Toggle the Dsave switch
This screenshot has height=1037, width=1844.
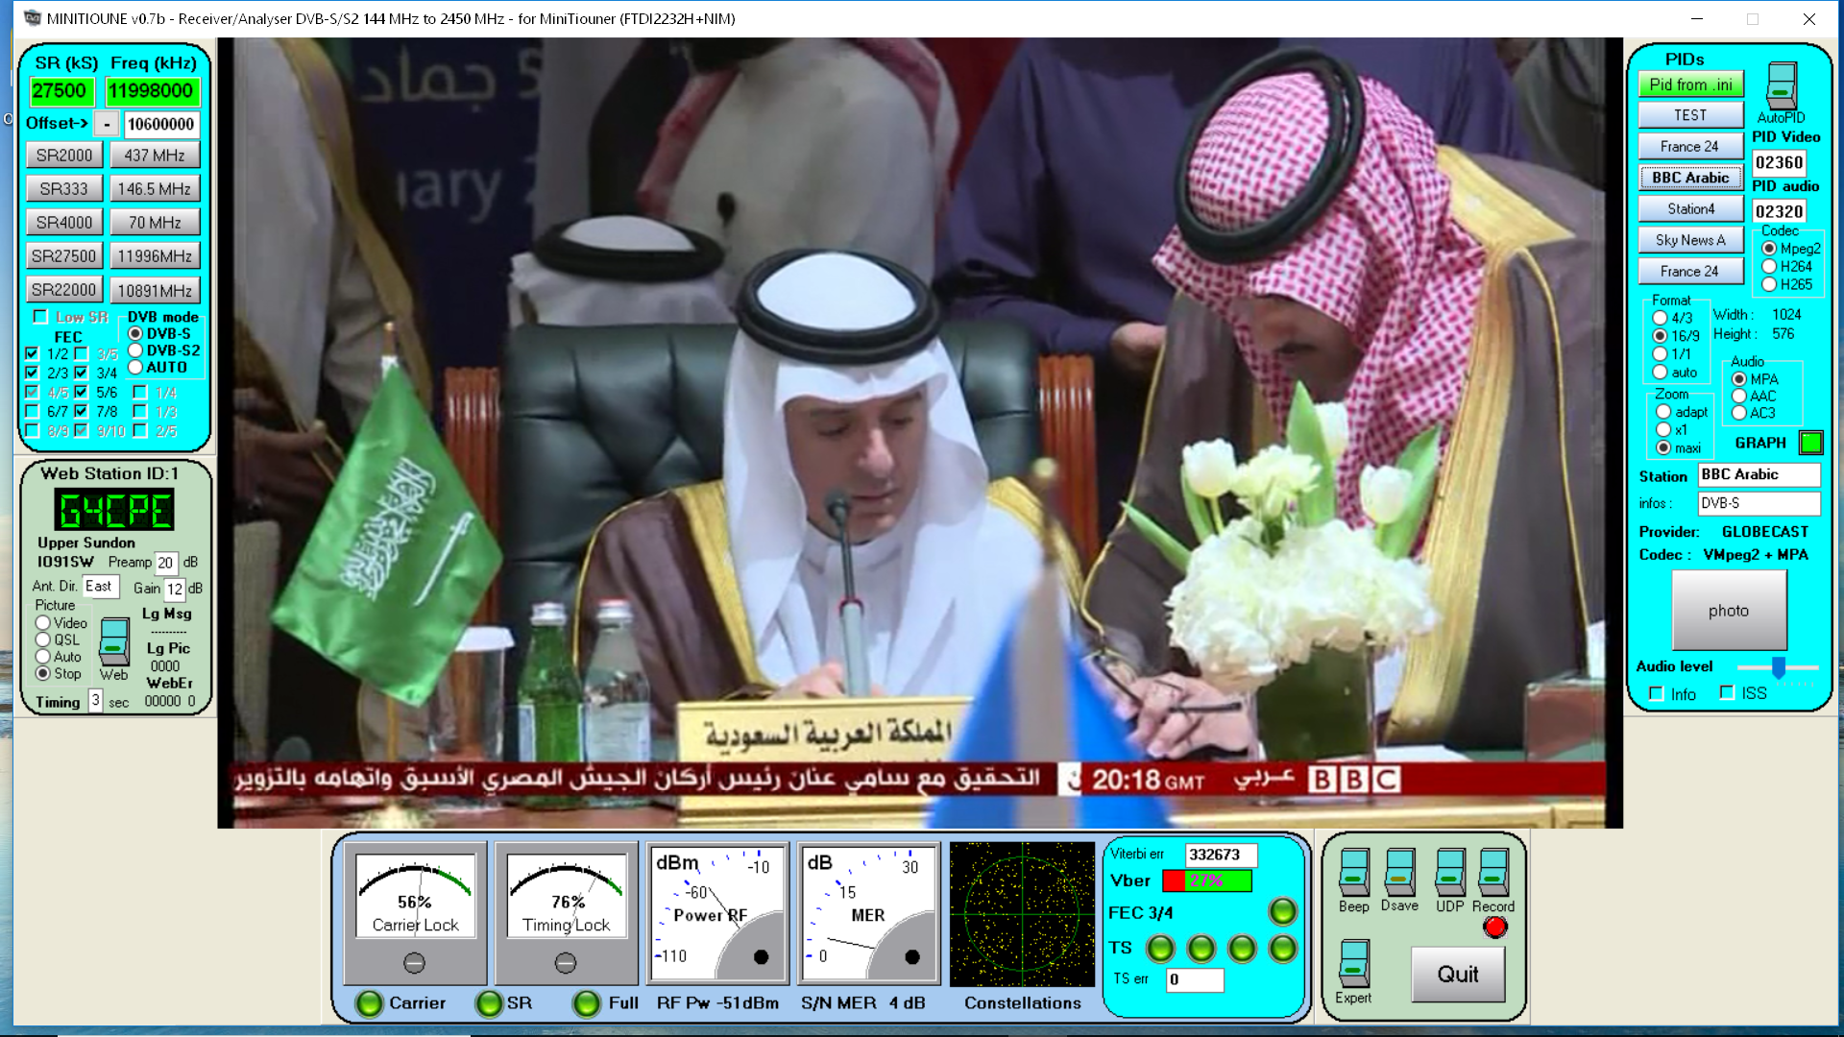coord(1399,872)
